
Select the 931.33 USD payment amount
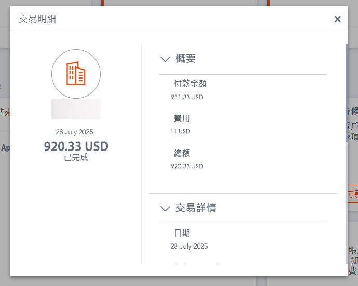187,97
